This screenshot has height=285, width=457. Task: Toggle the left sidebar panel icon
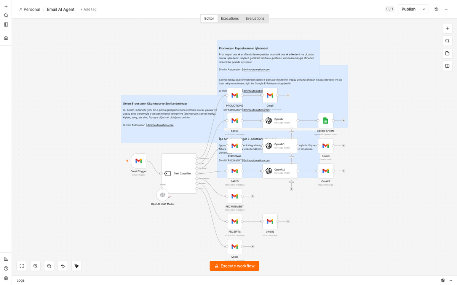tap(6, 25)
